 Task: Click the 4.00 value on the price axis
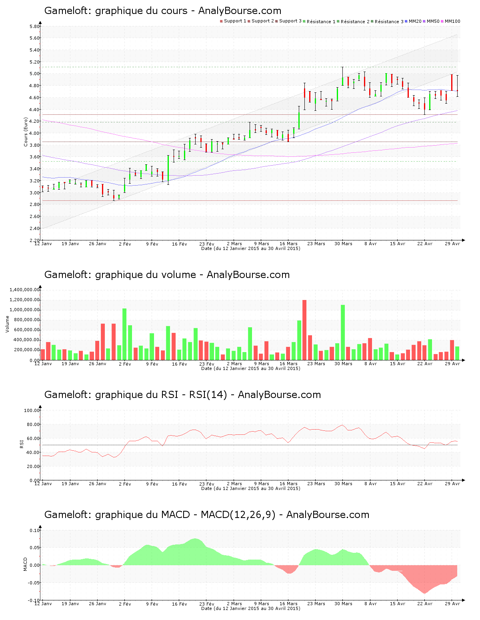coord(35,133)
